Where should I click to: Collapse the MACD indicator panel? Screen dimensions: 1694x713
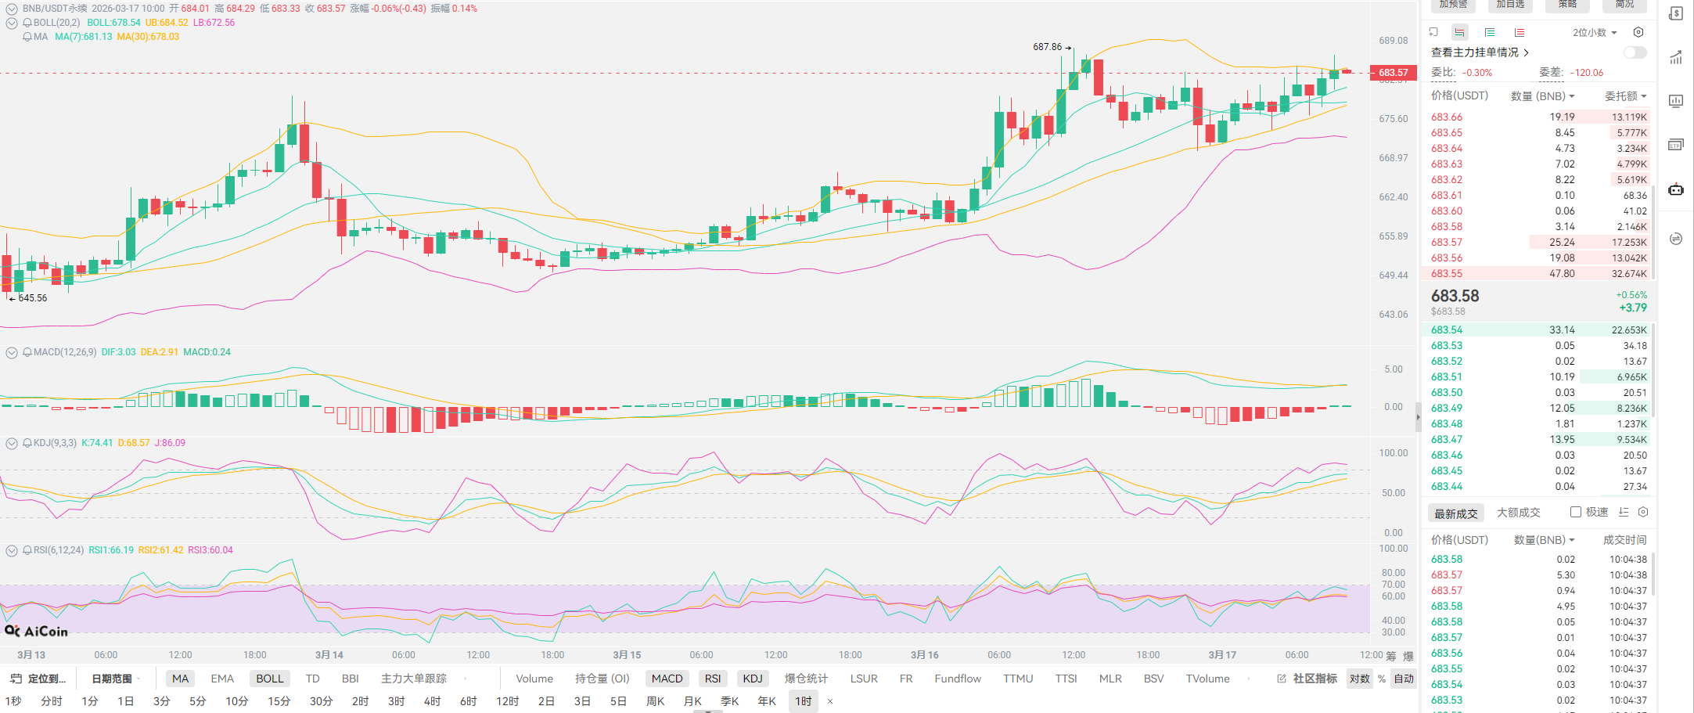[x=12, y=352]
